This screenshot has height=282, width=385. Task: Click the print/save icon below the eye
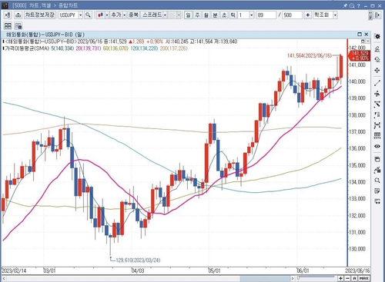(377, 159)
